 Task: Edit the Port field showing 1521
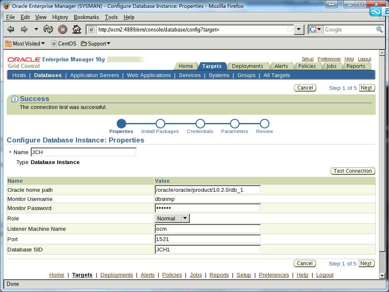click(208, 239)
